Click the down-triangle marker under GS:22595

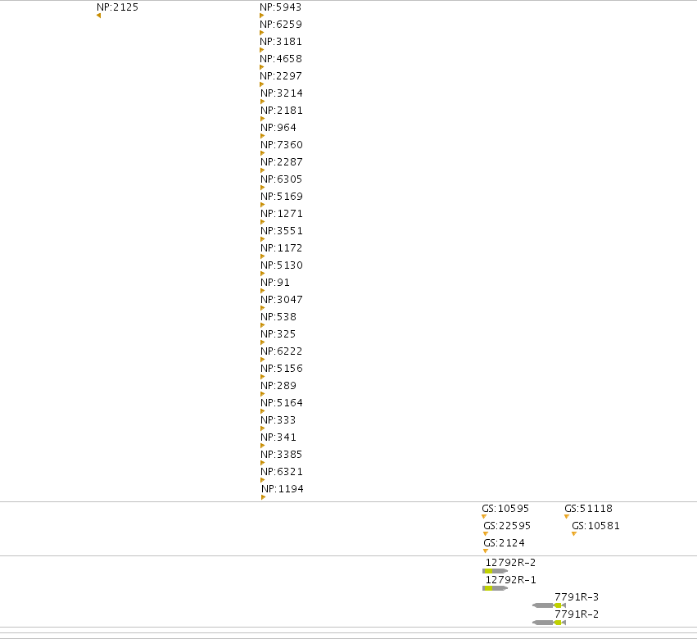click(x=486, y=534)
